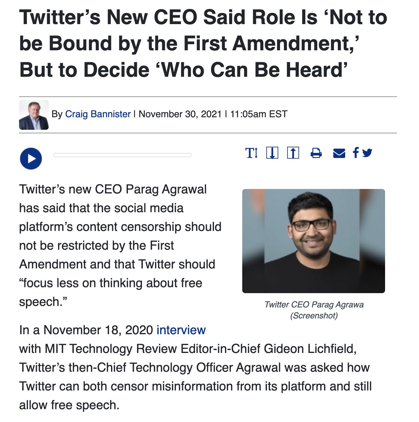Email the article with the envelope icon

tap(339, 153)
